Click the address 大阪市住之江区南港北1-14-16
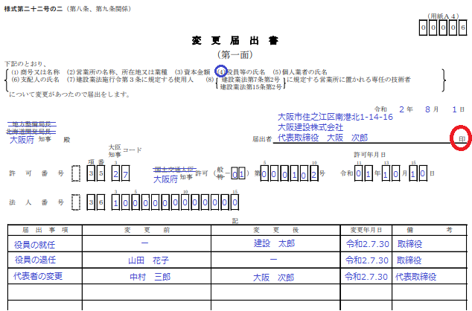Screen dimensions: 472x311 335,117
